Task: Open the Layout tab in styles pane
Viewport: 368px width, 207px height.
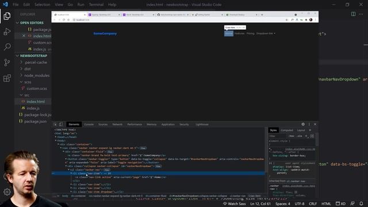Action: tap(301, 131)
